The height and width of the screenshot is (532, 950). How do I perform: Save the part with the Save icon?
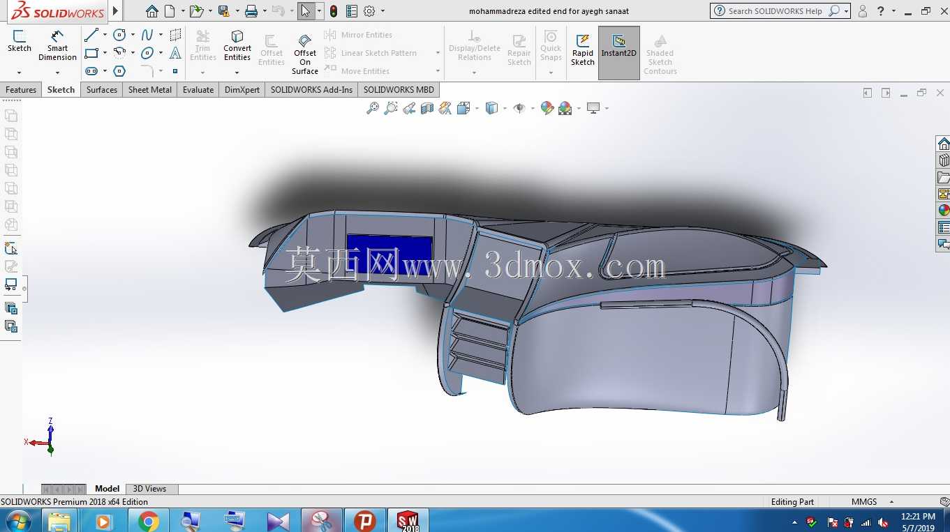(x=223, y=11)
